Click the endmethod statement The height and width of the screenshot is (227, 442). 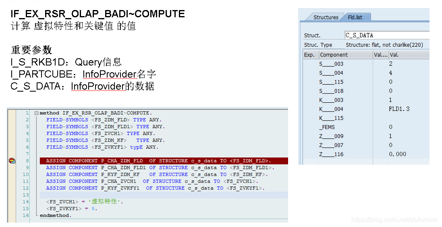(56, 215)
